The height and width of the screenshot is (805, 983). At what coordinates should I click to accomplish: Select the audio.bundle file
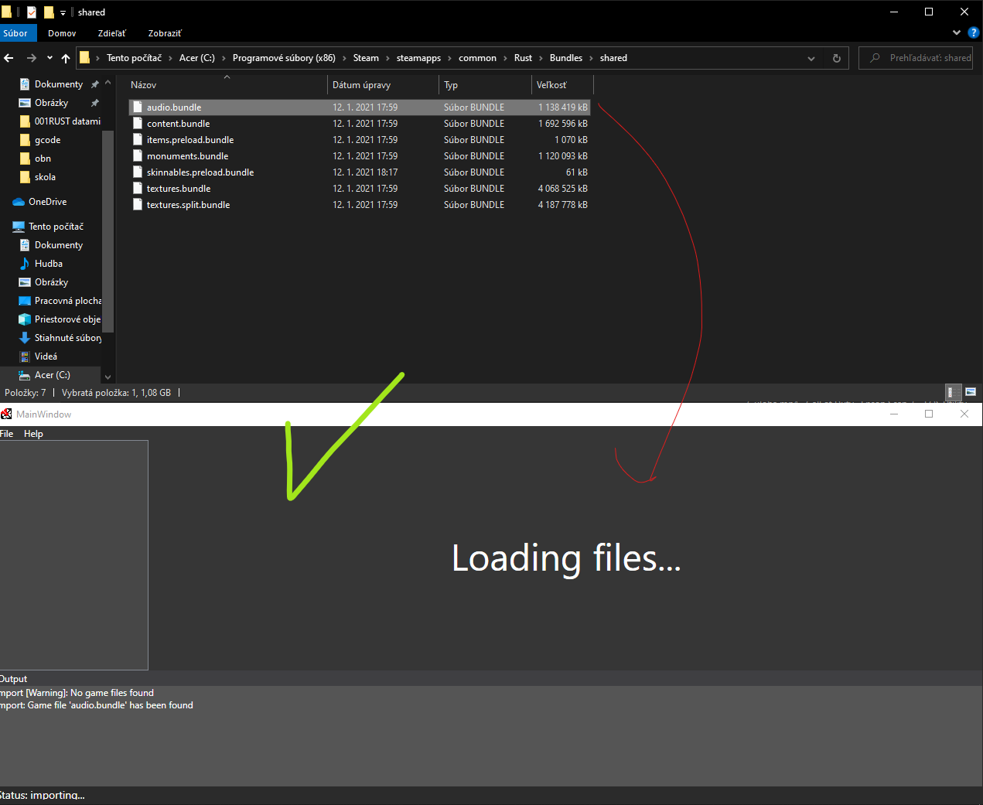click(x=176, y=107)
